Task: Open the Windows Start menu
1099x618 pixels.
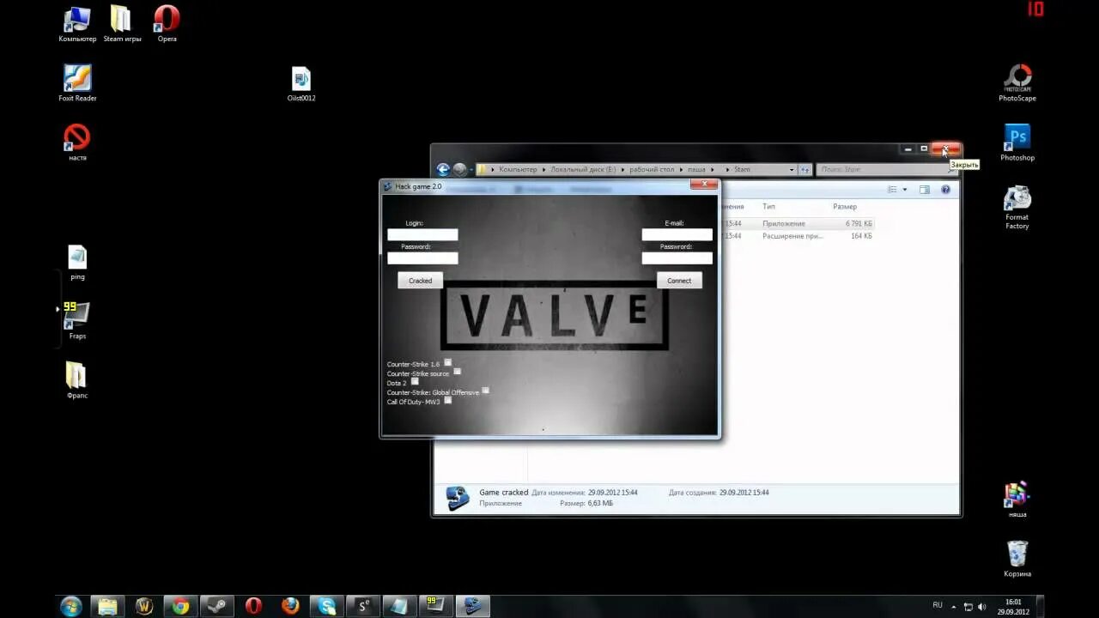Action: [71, 606]
